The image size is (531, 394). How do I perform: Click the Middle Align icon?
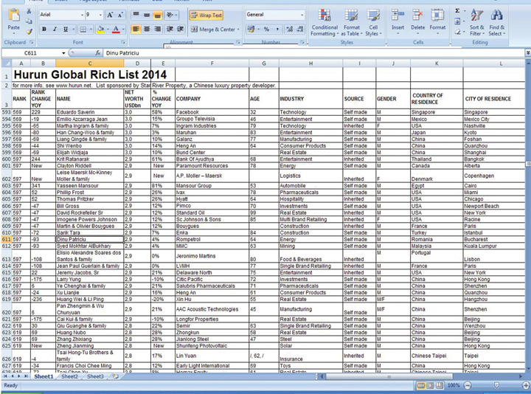pyautogui.click(x=147, y=15)
